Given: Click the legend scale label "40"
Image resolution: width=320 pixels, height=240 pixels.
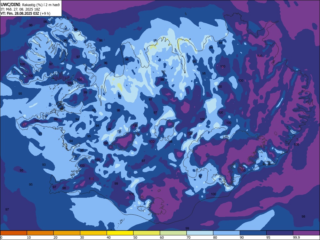Looking at the screenshot, I should pos(108,237).
